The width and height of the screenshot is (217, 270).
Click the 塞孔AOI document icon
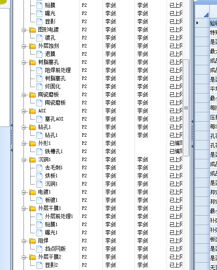pos(39,119)
